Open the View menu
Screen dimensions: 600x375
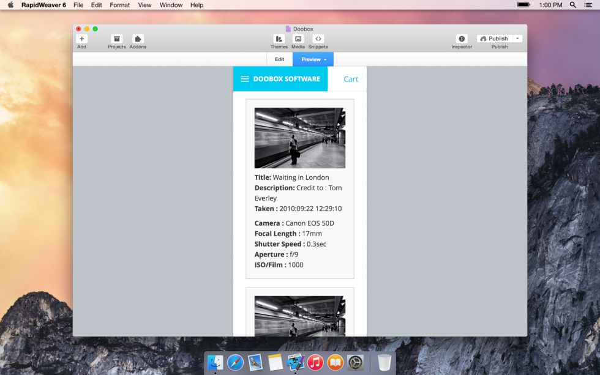tap(144, 5)
